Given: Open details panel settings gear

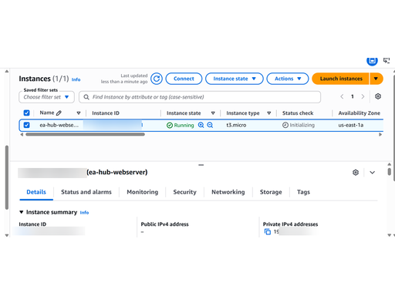Looking at the screenshot, I should point(356,173).
